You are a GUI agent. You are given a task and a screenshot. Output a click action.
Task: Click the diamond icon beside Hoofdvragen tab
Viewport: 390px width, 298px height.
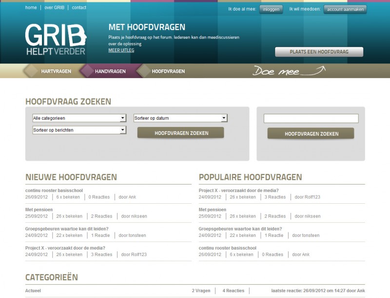pyautogui.click(x=143, y=71)
